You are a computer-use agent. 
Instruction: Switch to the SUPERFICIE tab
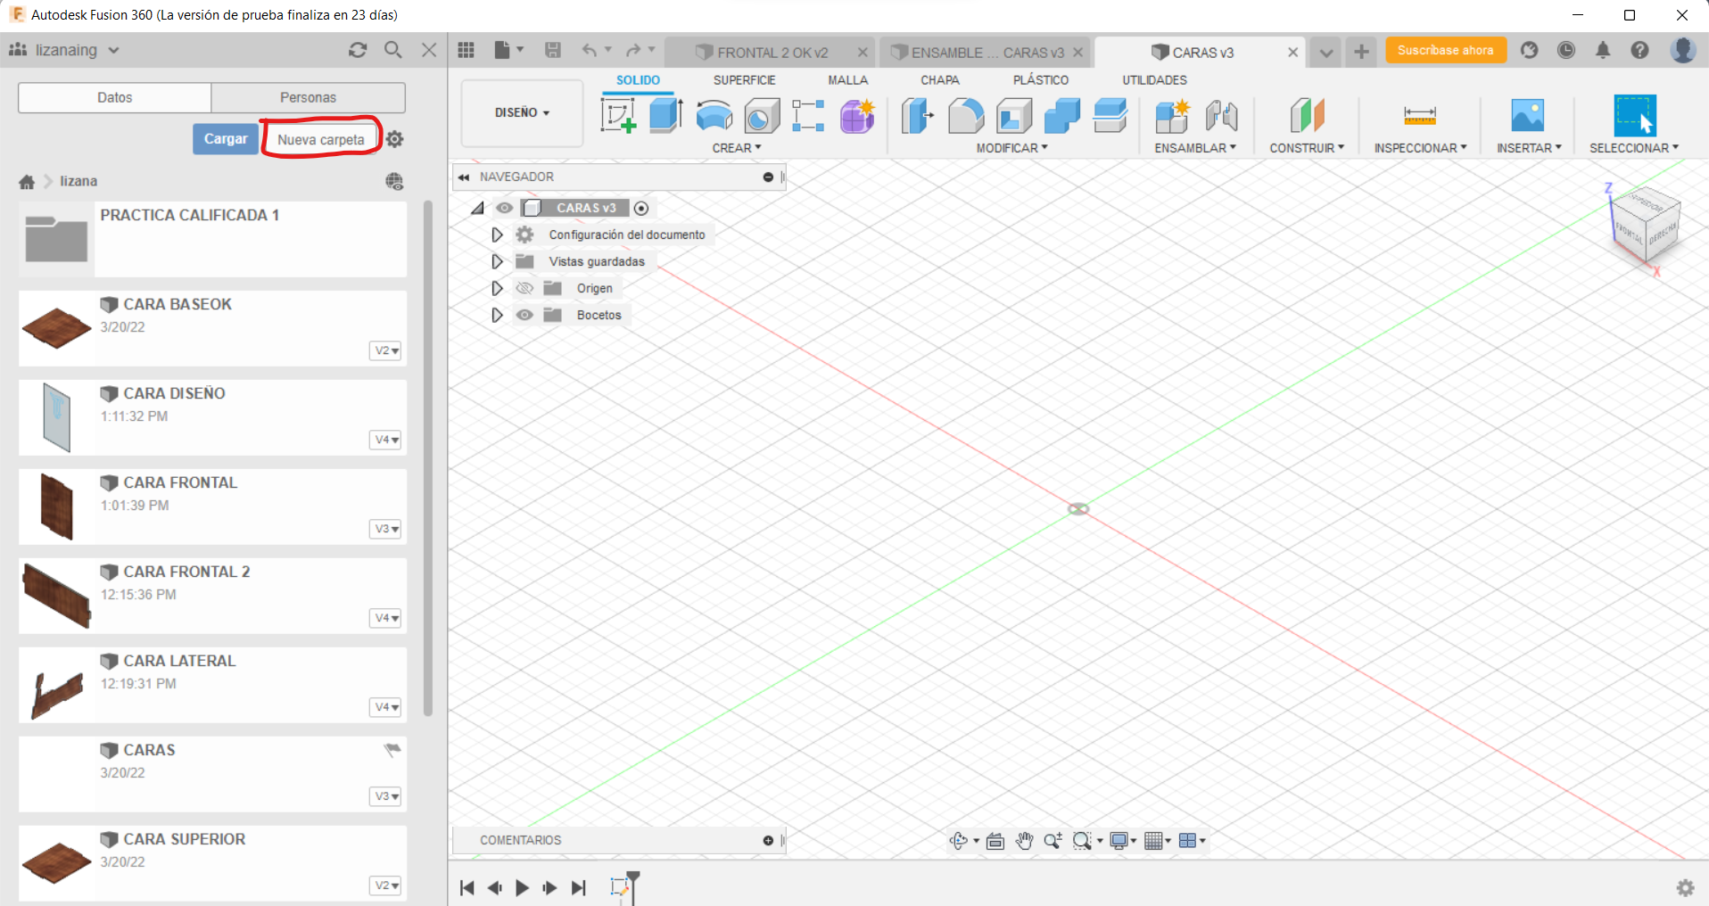[744, 80]
